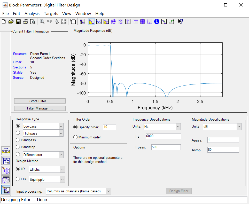This screenshot has height=204, width=249.
Task: Open the Analysis menu
Action: coord(32,14)
